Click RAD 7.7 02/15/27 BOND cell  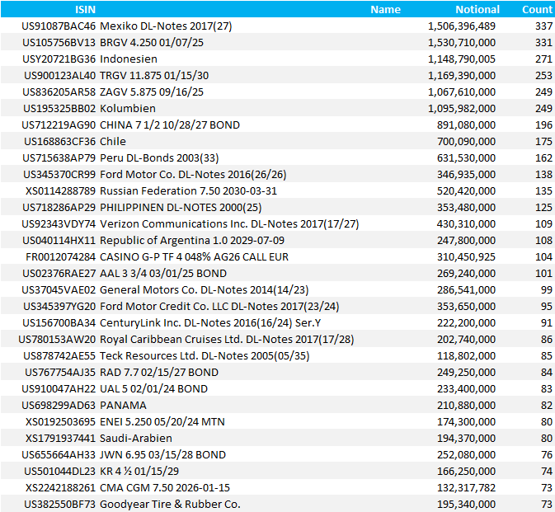(159, 372)
